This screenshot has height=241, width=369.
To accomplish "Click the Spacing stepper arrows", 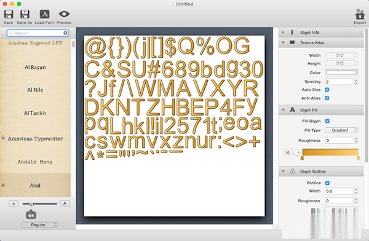I will pos(356,82).
